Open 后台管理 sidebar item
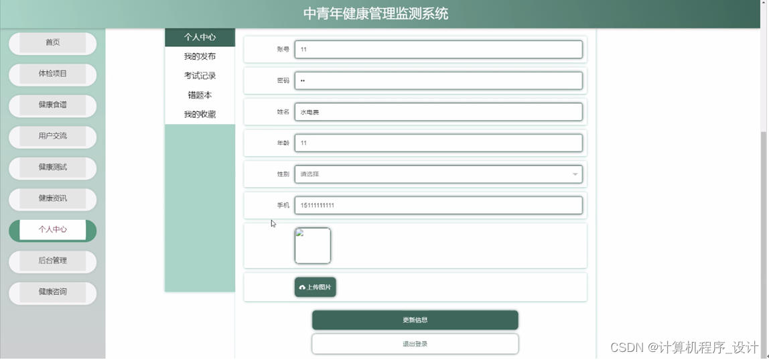 click(52, 261)
